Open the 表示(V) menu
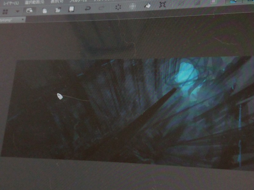Viewport: 254px width, 190px height. click(57, 2)
